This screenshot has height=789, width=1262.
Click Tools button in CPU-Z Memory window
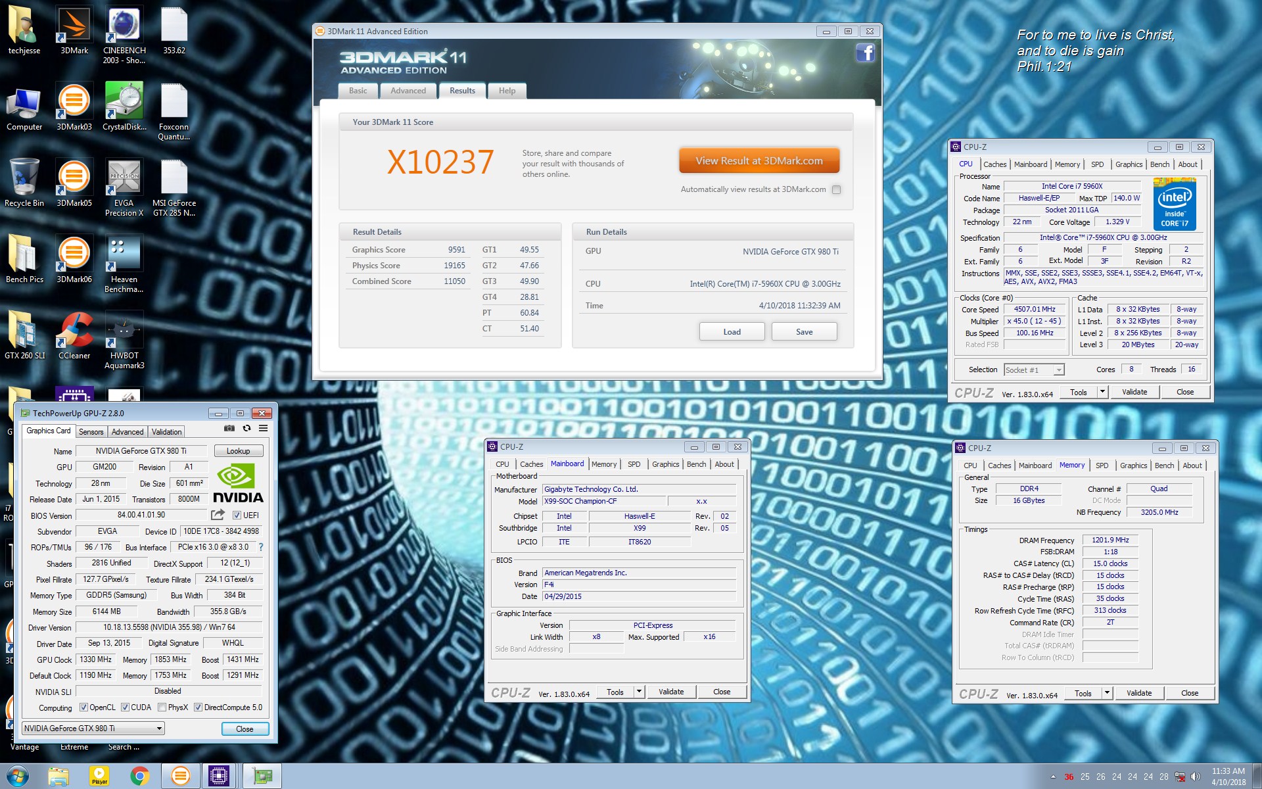(1083, 693)
